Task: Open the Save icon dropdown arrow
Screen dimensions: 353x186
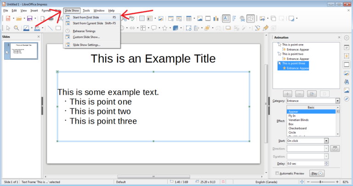Action: coord(36,18)
